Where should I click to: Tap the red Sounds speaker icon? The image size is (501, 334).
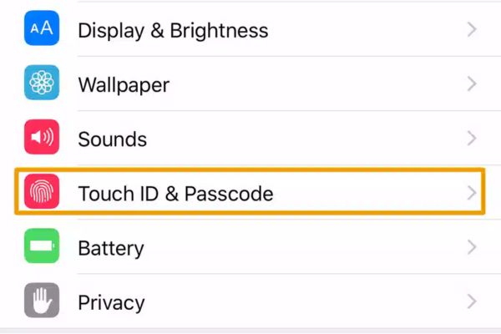pos(41,139)
